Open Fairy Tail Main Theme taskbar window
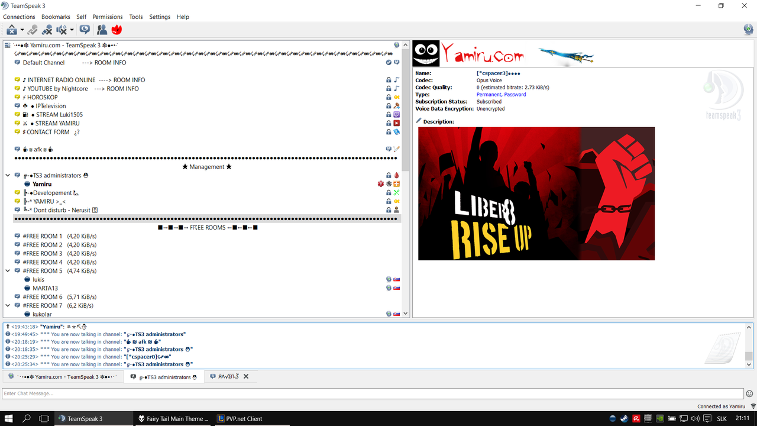The width and height of the screenshot is (757, 426). click(173, 418)
